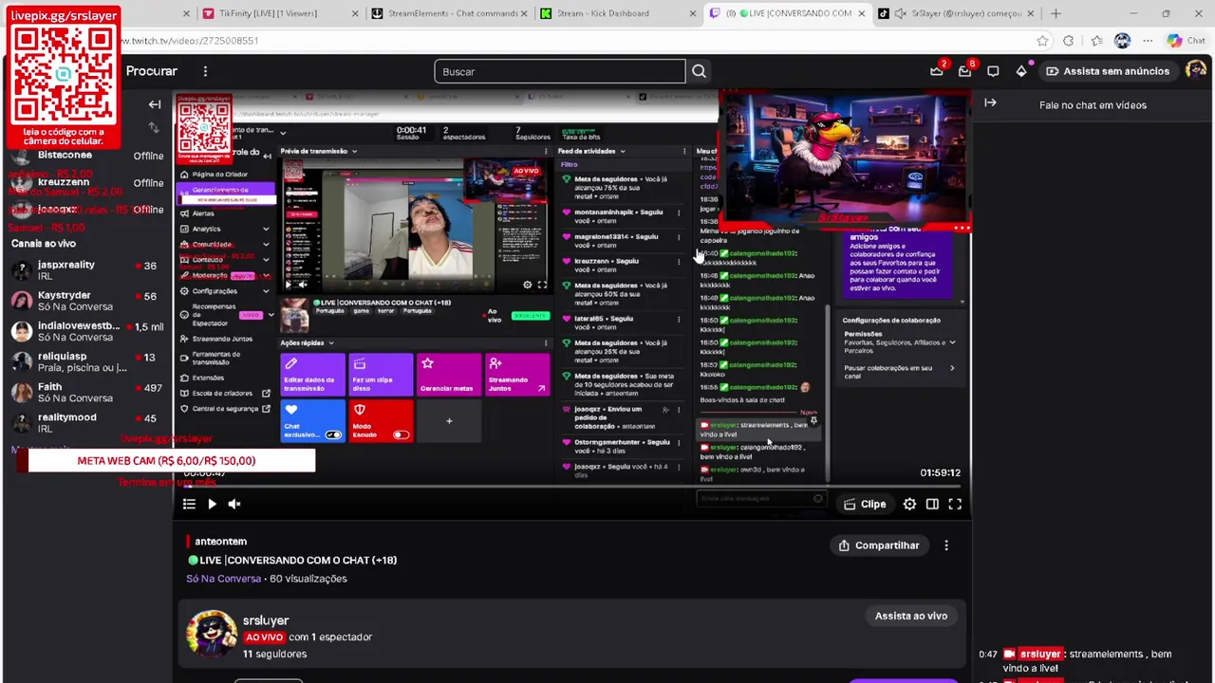Open the Procurar browse link
Screen dimensions: 1215x683
(x=152, y=71)
